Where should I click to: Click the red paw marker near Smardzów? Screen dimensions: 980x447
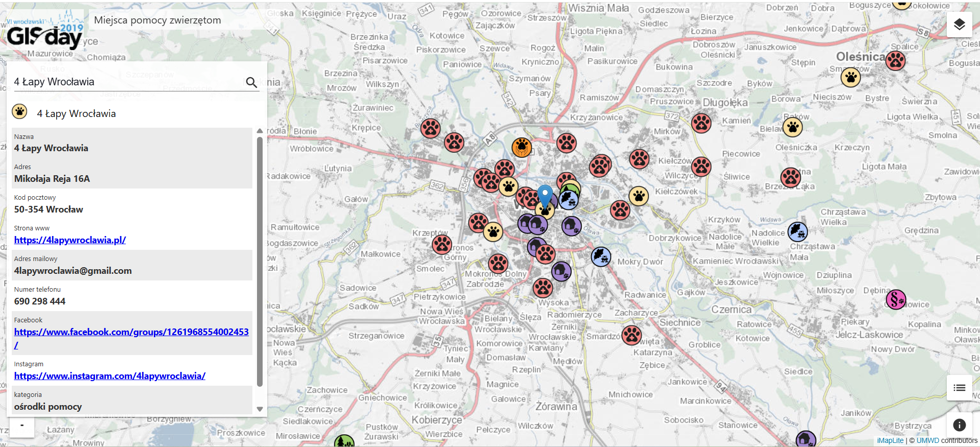tap(632, 335)
